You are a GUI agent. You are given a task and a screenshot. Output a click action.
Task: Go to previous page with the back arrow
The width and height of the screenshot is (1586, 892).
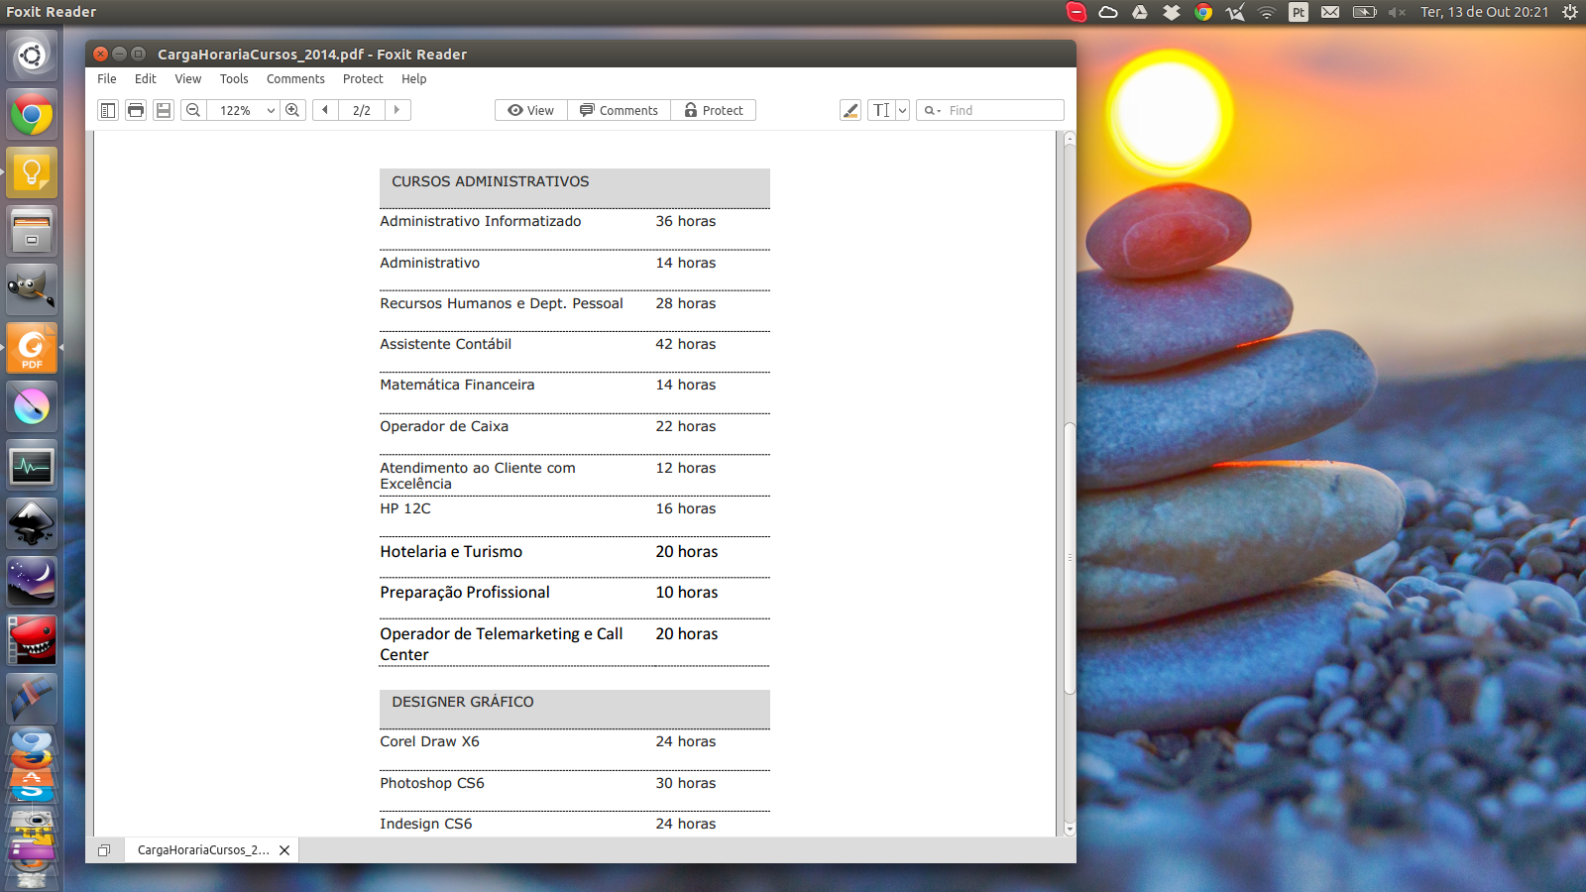324,110
